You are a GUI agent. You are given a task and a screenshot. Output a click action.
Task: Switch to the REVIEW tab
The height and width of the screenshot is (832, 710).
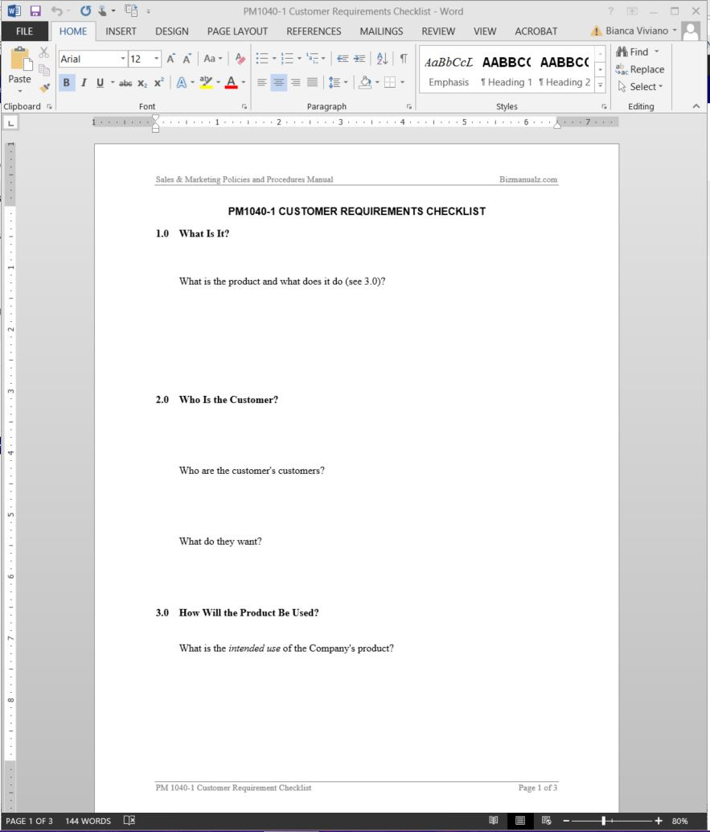(438, 31)
